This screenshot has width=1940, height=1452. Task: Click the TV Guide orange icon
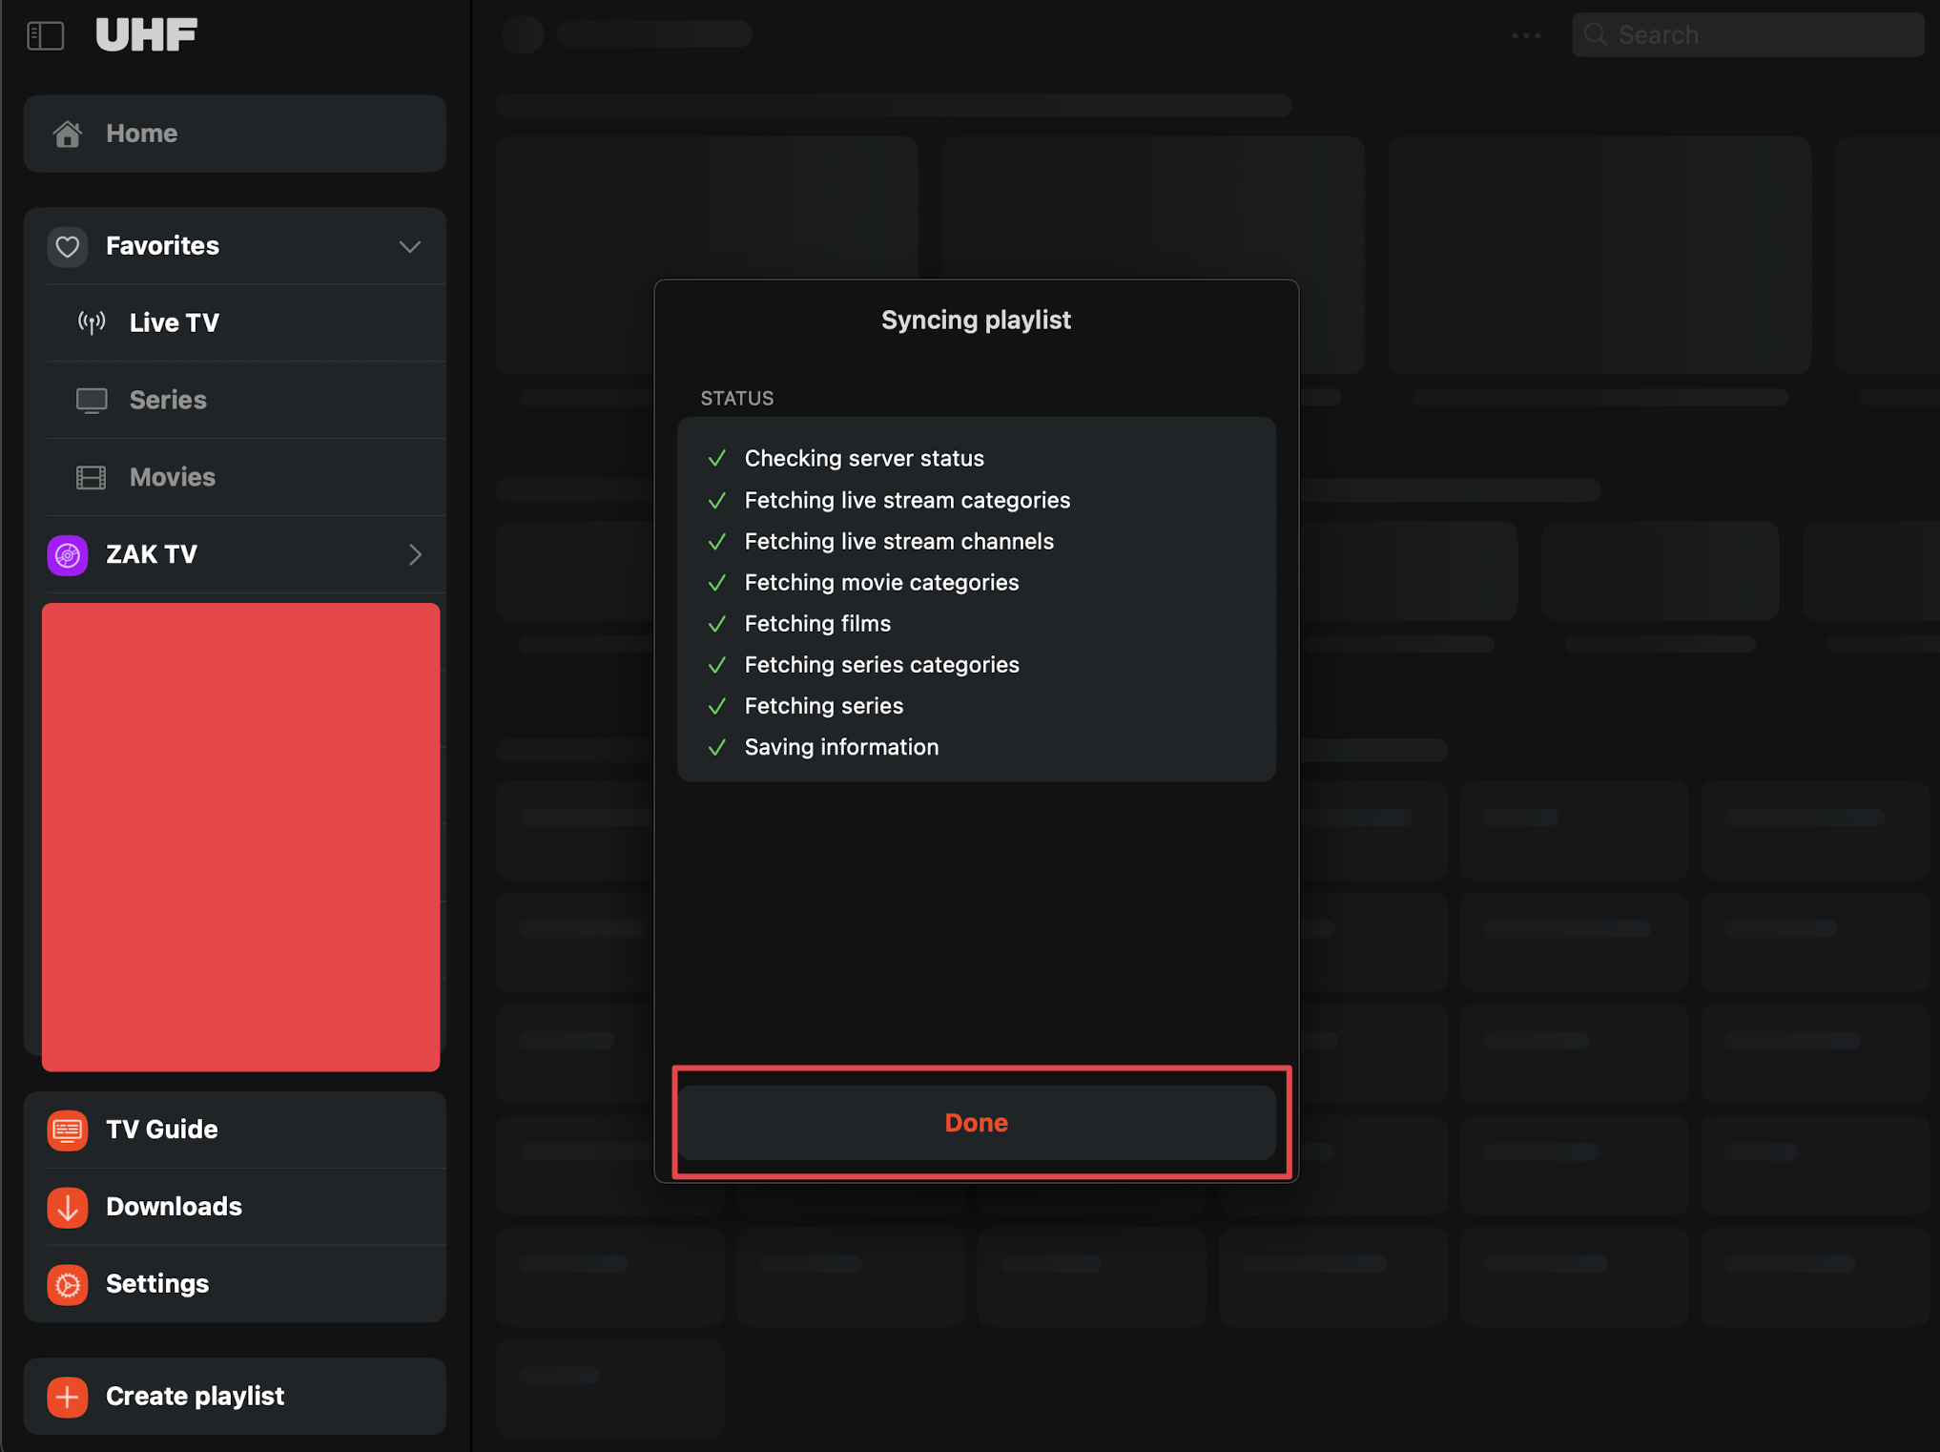click(x=68, y=1130)
